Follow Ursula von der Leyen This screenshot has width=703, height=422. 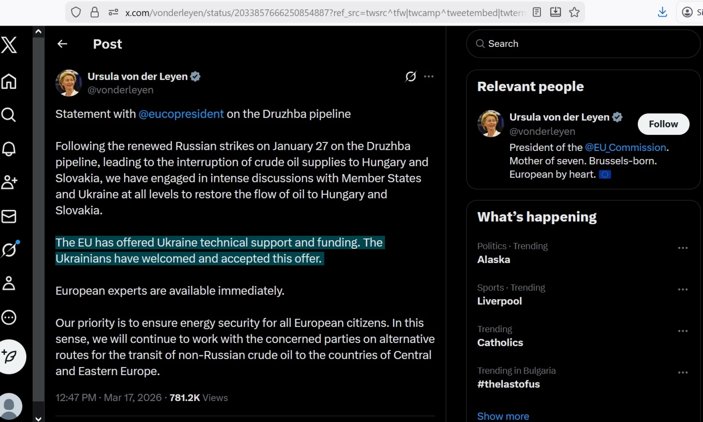[x=663, y=124]
